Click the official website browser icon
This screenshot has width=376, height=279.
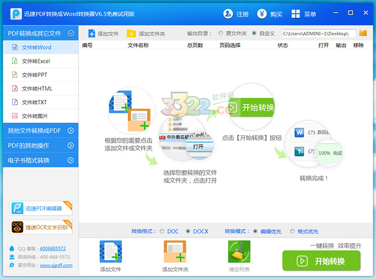click(12, 265)
